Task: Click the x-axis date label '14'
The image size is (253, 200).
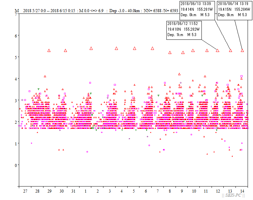Action: [x=242, y=191]
